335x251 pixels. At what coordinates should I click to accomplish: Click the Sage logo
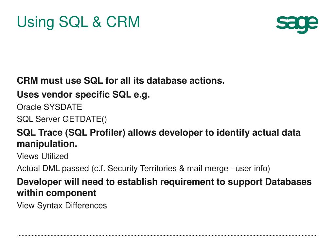(x=297, y=25)
